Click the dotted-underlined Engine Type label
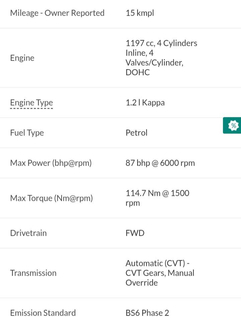 point(31,103)
